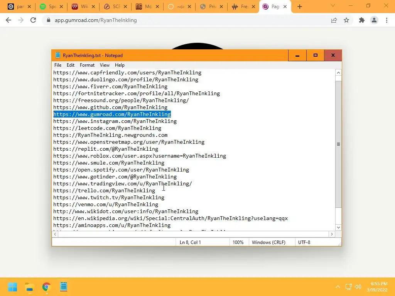Screen dimensions: 395x296
Task: Click the Notepad title bar icon
Action: pos(58,55)
